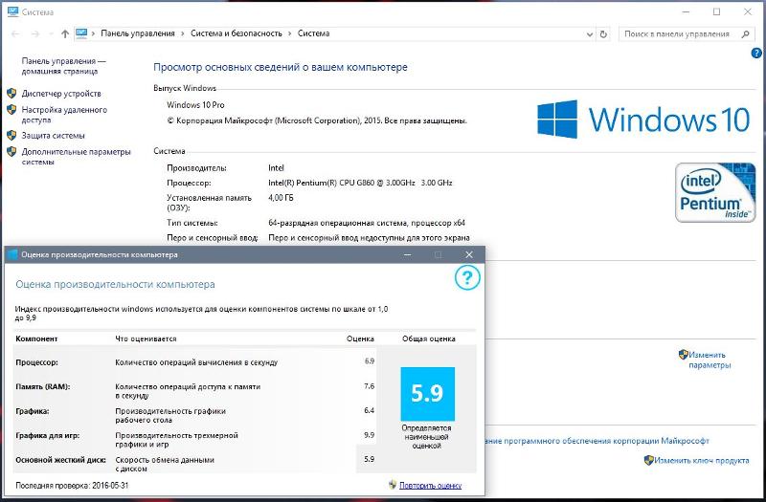
Task: Open Панель управления домашняя страница link
Action: click(63, 66)
